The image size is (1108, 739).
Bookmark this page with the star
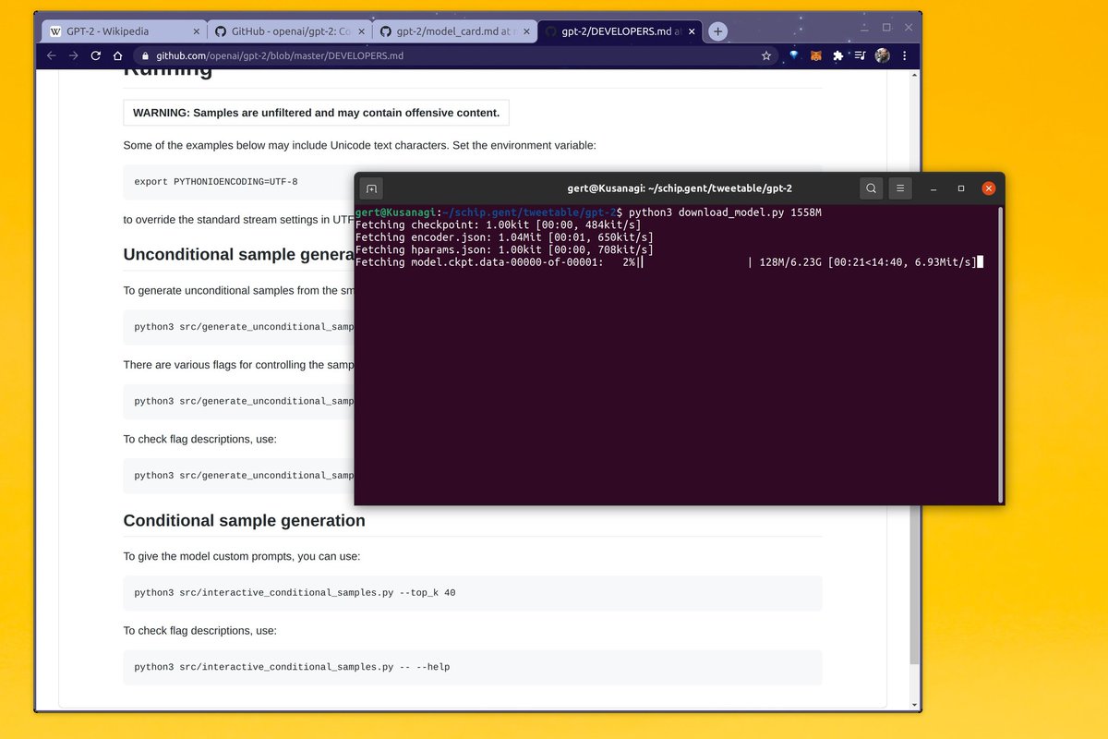[x=766, y=55]
